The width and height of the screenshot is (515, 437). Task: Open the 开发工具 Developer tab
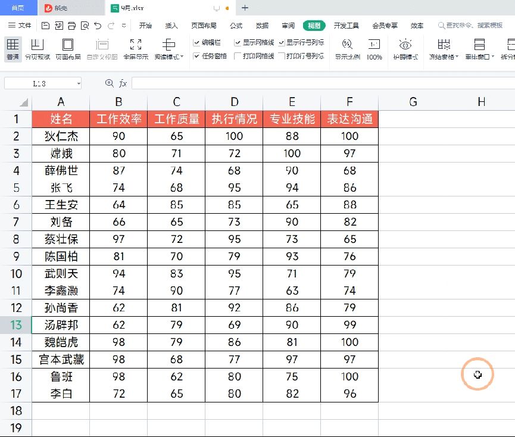click(346, 26)
